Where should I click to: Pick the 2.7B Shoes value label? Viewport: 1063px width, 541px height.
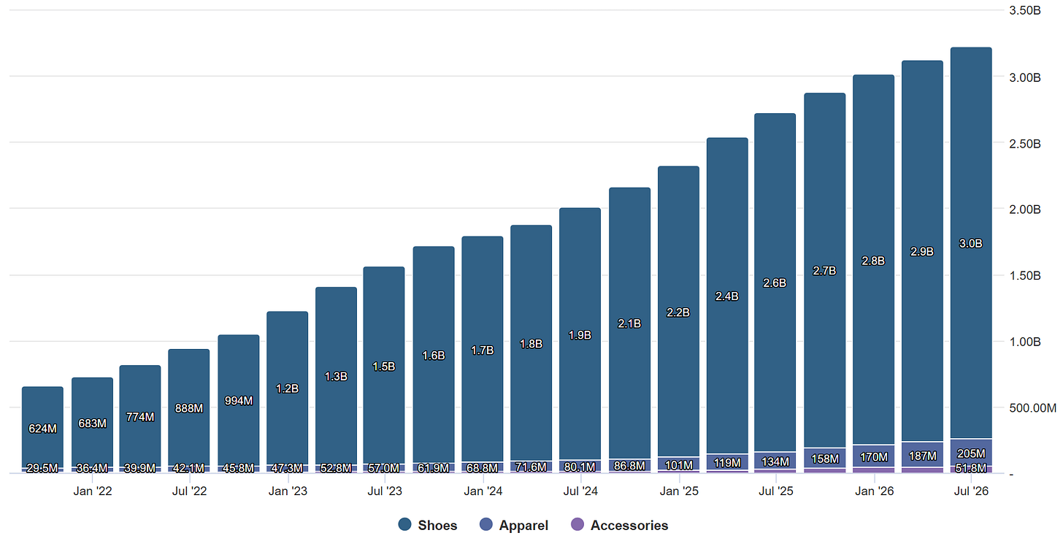pyautogui.click(x=824, y=271)
